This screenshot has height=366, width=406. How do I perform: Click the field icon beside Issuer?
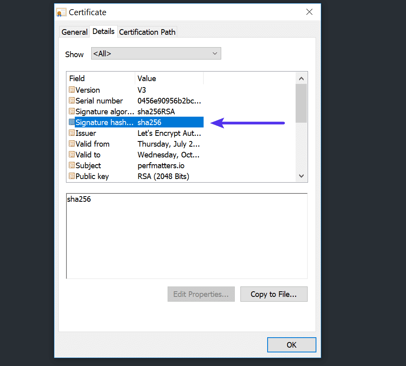tap(72, 133)
